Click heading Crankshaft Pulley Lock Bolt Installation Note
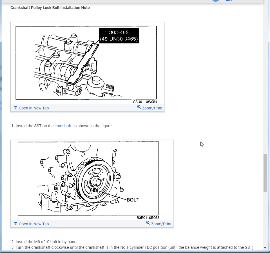270x253 pixels. click(x=50, y=8)
